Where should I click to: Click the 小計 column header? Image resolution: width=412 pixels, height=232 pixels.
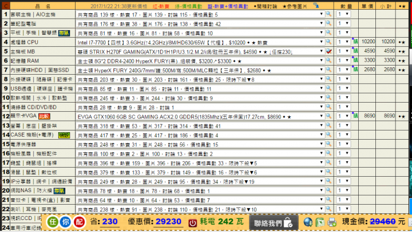(x=386, y=6)
